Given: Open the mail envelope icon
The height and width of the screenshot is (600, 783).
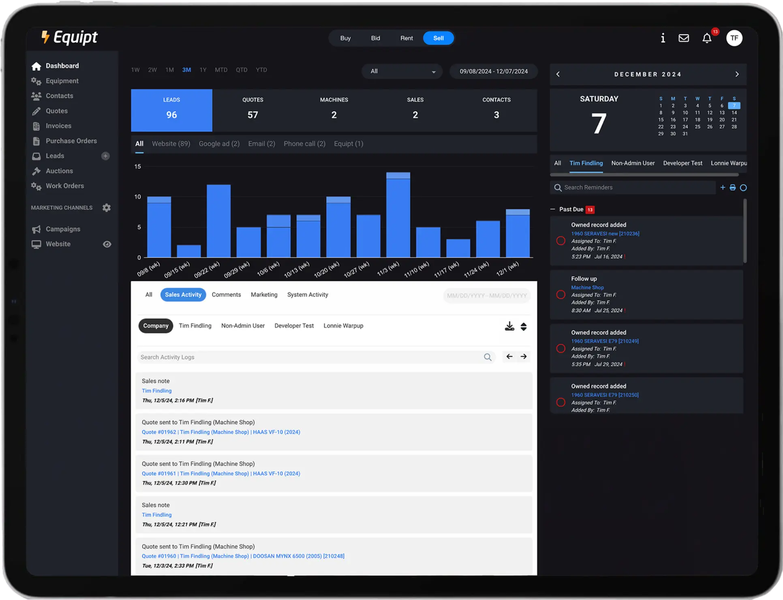Looking at the screenshot, I should [x=683, y=38].
